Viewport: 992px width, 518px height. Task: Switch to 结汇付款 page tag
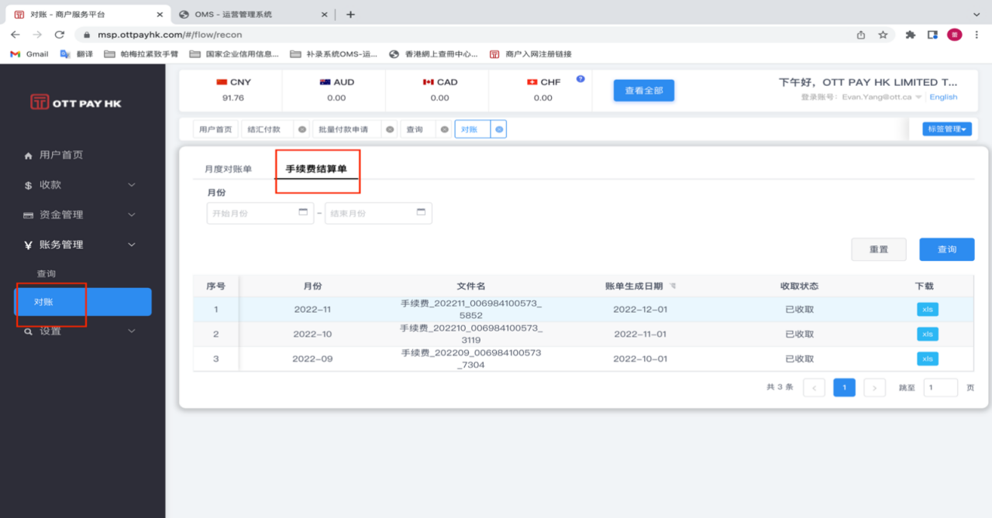pos(264,129)
